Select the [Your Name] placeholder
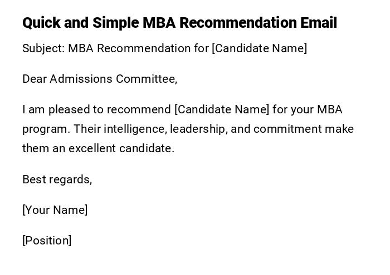Image resolution: width=390 pixels, height=275 pixels. tap(55, 210)
